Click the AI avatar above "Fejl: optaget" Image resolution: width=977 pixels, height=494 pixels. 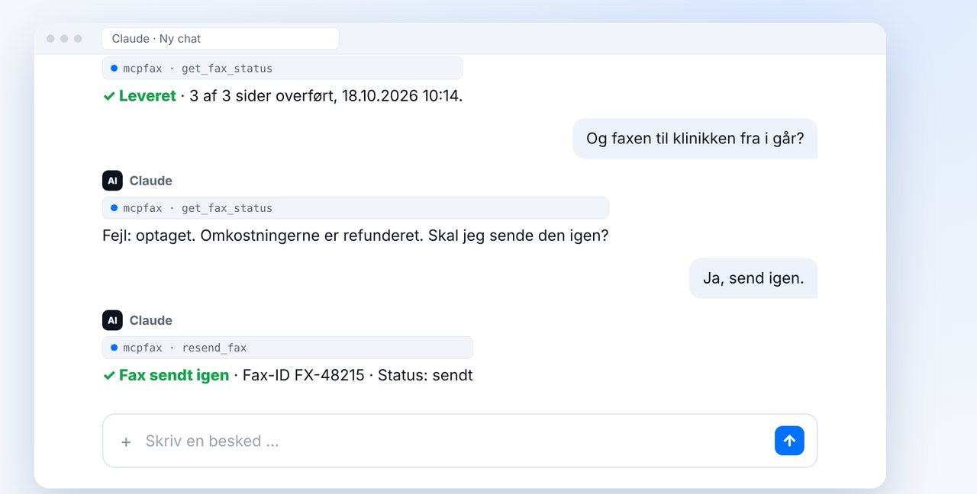(112, 181)
